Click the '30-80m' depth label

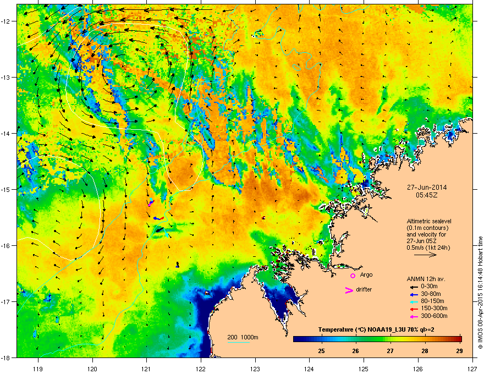[431, 294]
